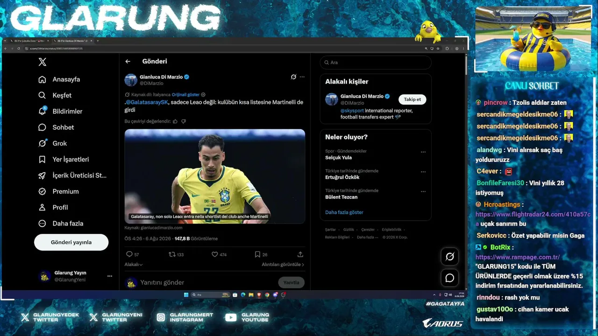Open Selçuk Yula trending topic
The image size is (598, 336).
(339, 158)
